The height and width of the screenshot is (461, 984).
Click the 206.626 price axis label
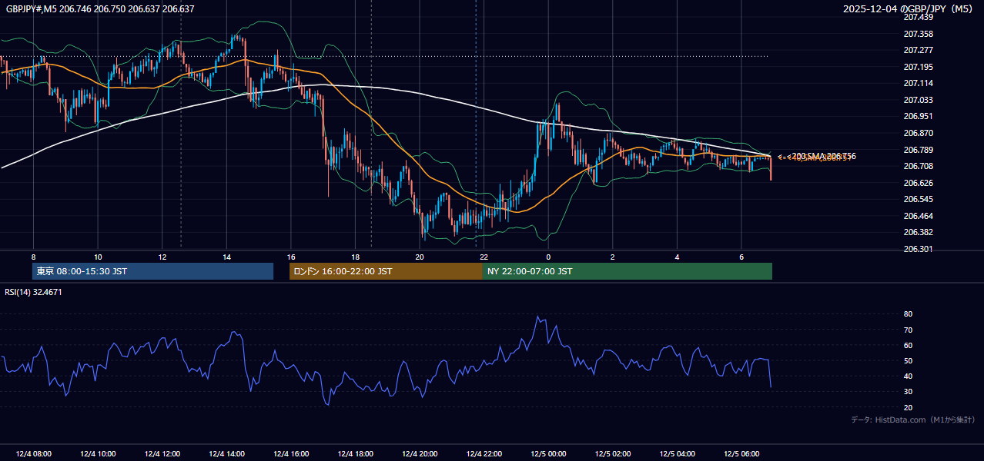pyautogui.click(x=918, y=183)
